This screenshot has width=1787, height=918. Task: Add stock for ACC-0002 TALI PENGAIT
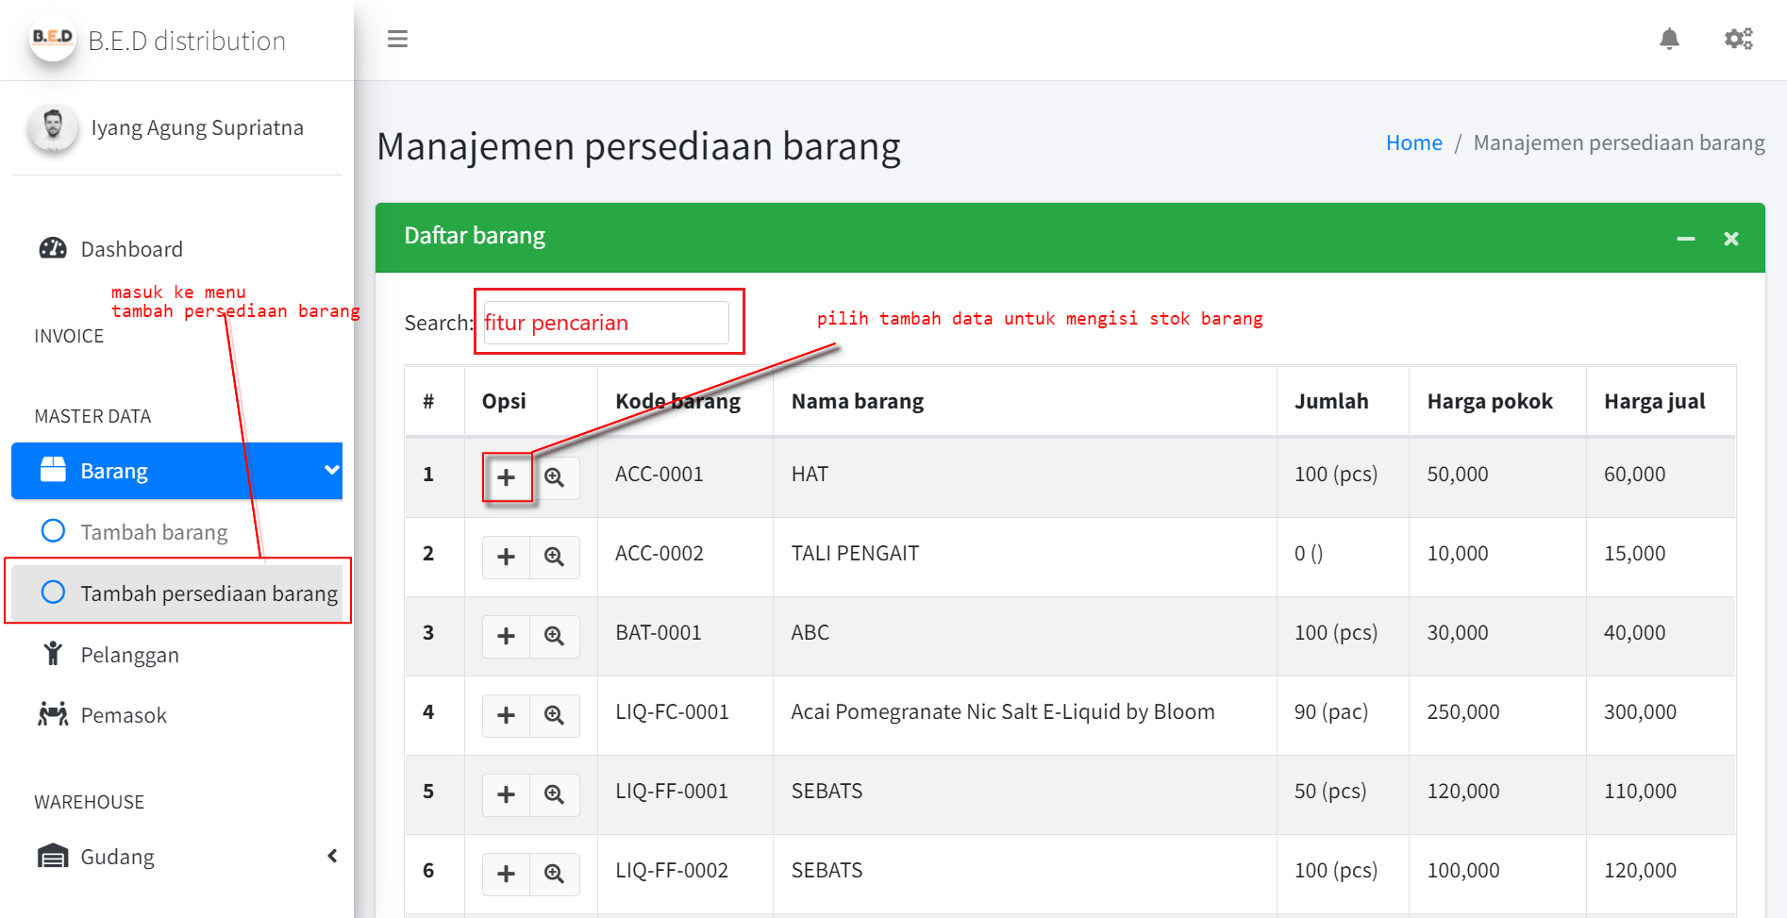point(507,557)
